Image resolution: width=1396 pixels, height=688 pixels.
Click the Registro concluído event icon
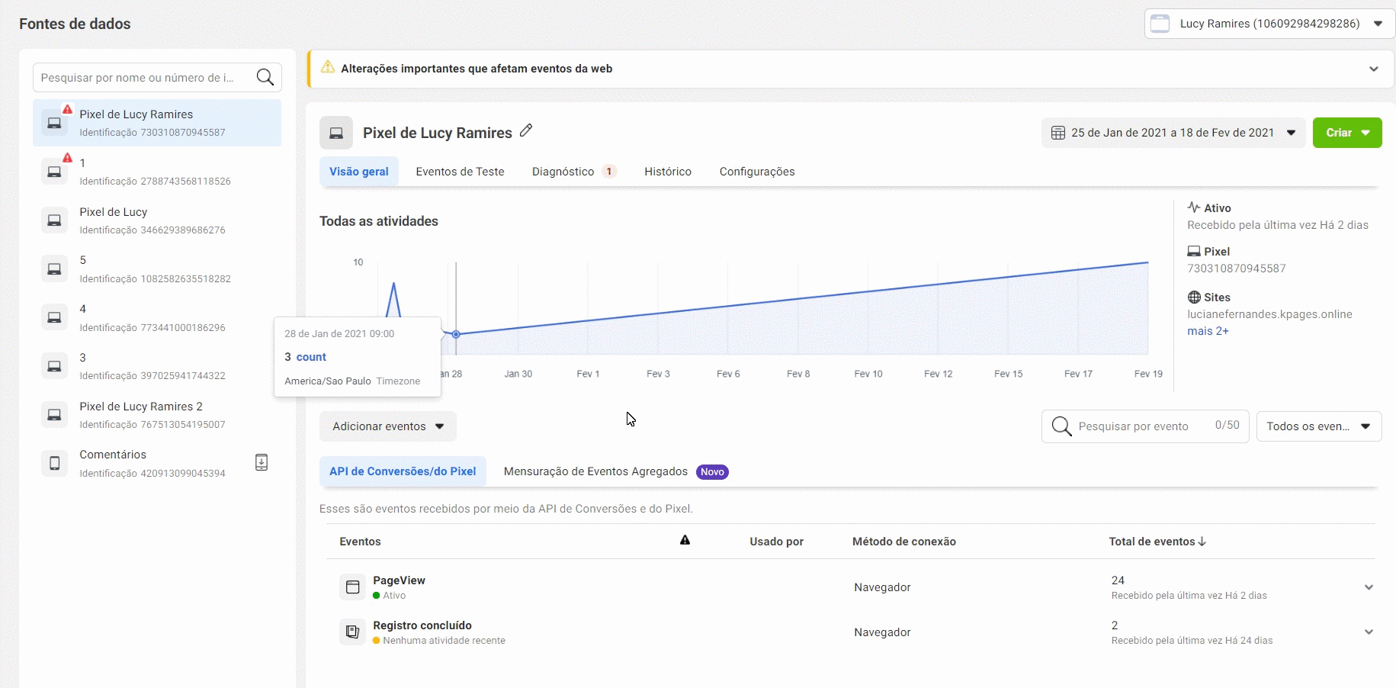pos(352,632)
